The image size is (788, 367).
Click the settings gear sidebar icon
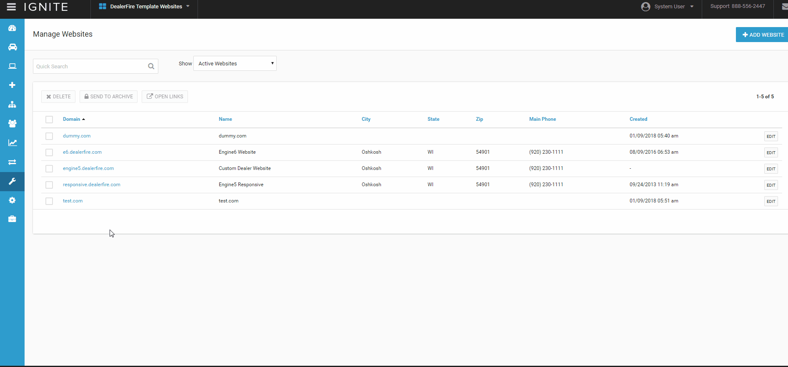point(12,200)
